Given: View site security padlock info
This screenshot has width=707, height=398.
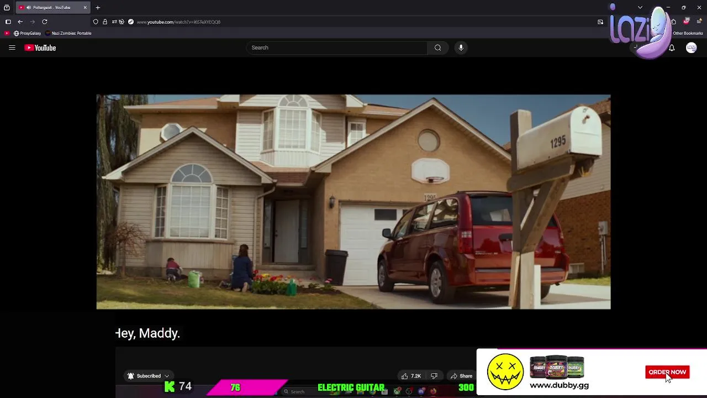Looking at the screenshot, I should tap(105, 22).
